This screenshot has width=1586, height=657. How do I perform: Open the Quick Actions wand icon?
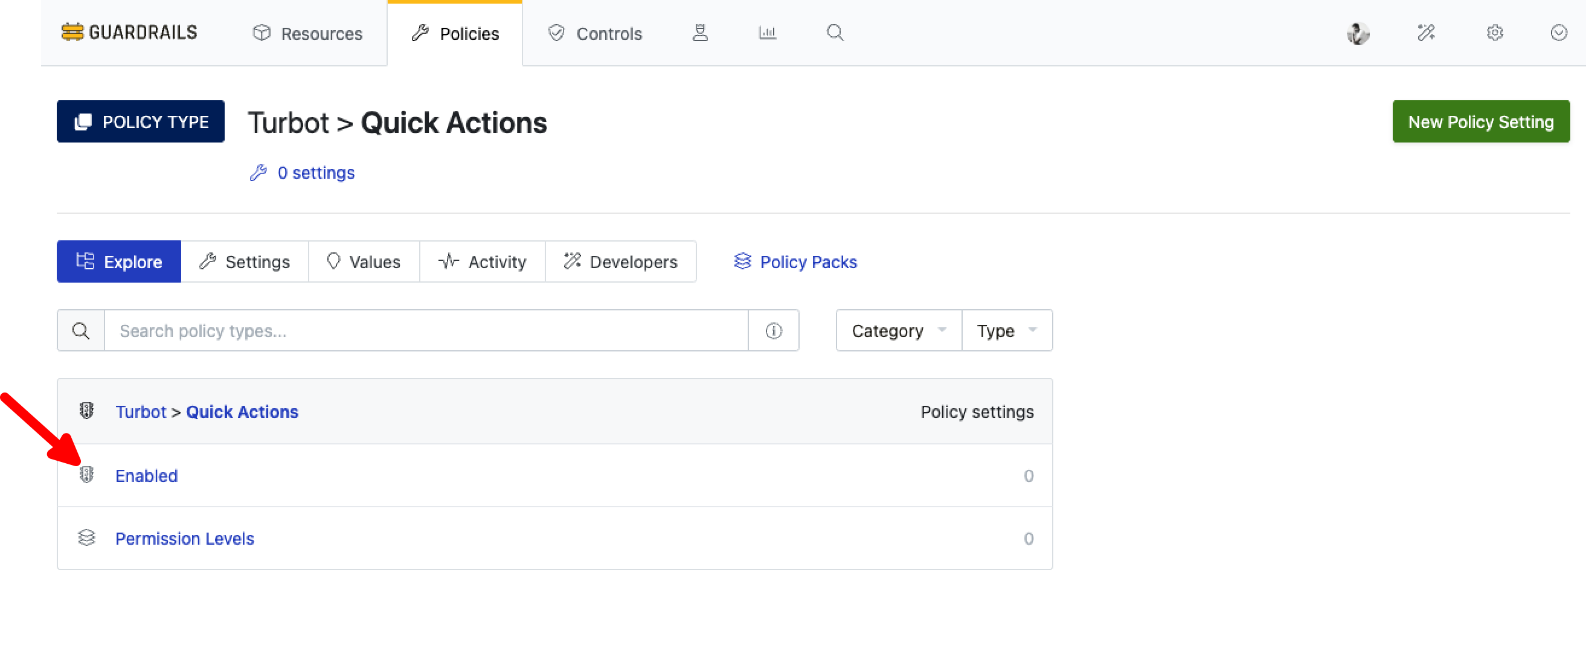[x=1427, y=33]
